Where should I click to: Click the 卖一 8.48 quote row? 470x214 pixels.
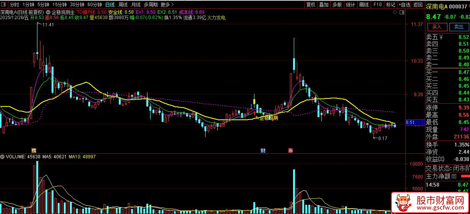tap(448, 65)
